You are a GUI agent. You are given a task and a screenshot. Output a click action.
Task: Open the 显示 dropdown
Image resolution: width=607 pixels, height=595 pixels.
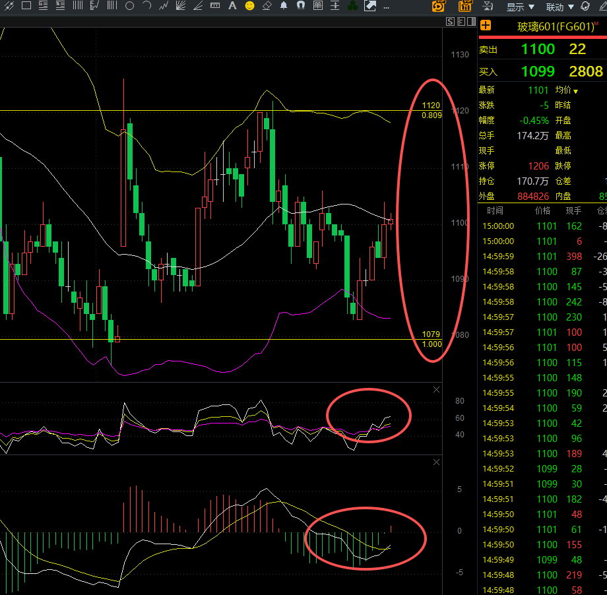(x=521, y=7)
